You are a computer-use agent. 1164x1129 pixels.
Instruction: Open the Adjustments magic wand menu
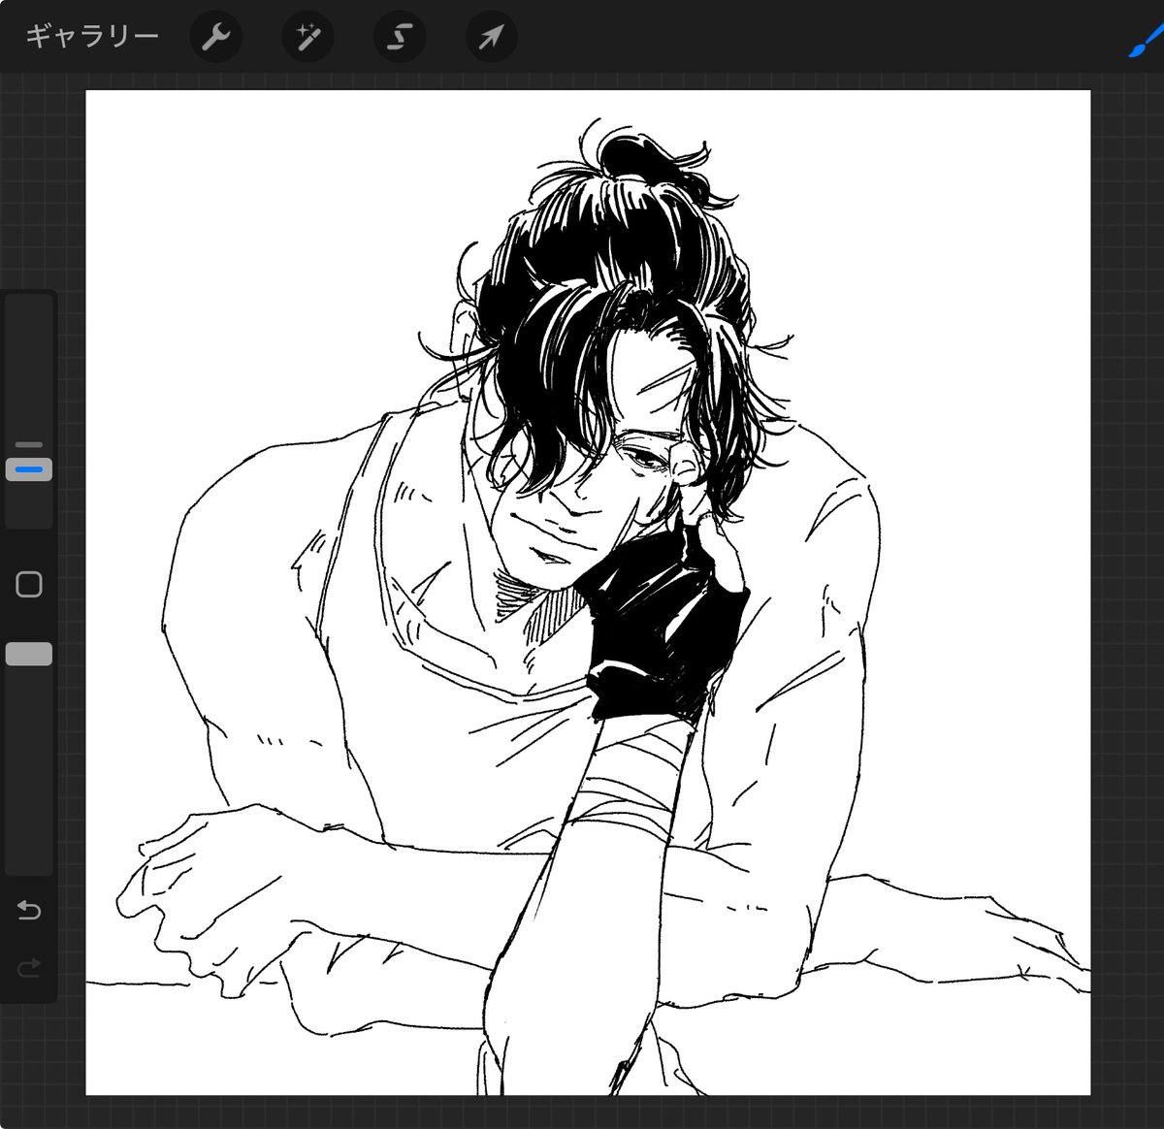(x=307, y=38)
